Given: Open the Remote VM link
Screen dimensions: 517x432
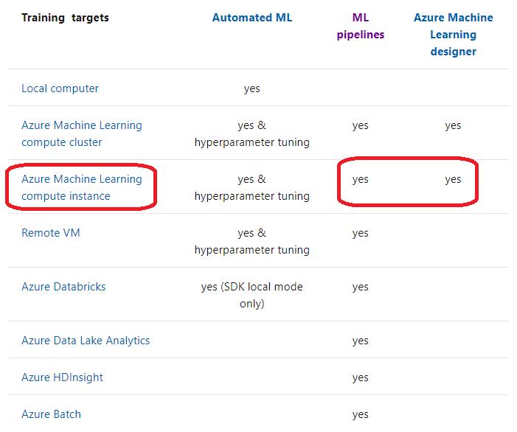Looking at the screenshot, I should 51,233.
